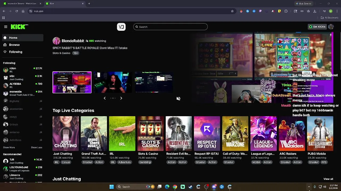The height and width of the screenshot is (191, 341).
Task: Unmute the featured stream
Action: [178, 98]
